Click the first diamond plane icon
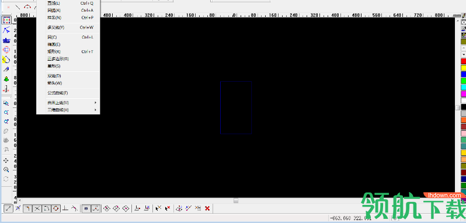This screenshot has height=223, width=466. click(x=107, y=208)
